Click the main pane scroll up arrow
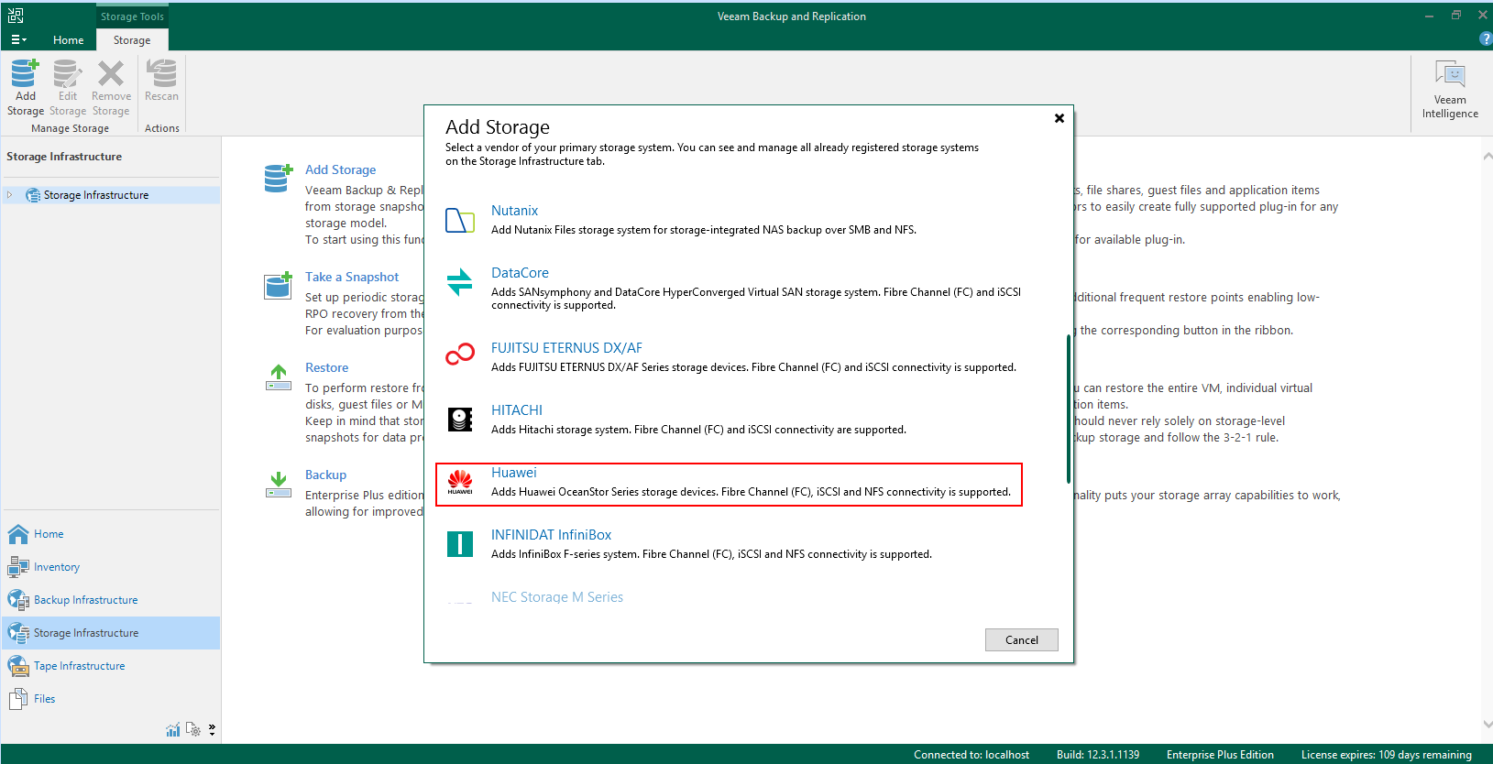The height and width of the screenshot is (764, 1493). tap(1487, 157)
